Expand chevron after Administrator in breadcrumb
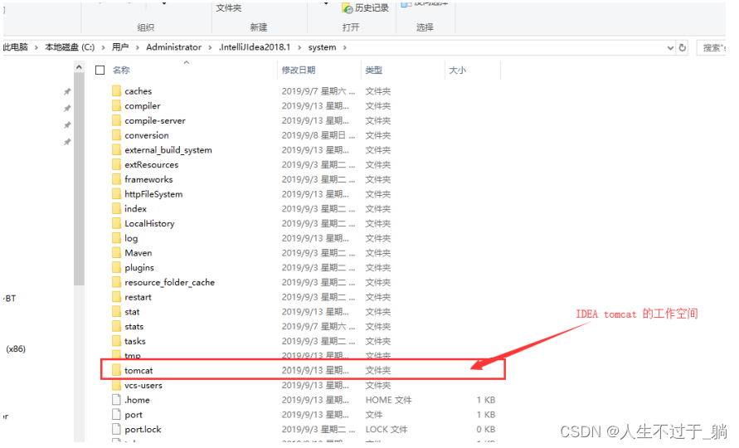The image size is (739, 448). click(x=210, y=47)
